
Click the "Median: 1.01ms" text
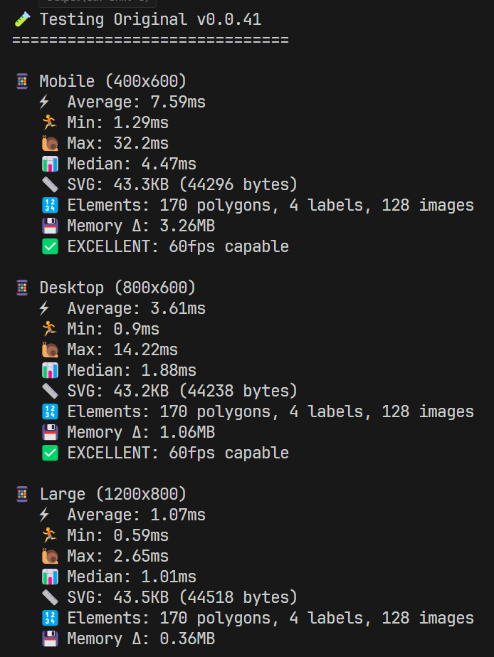click(132, 577)
